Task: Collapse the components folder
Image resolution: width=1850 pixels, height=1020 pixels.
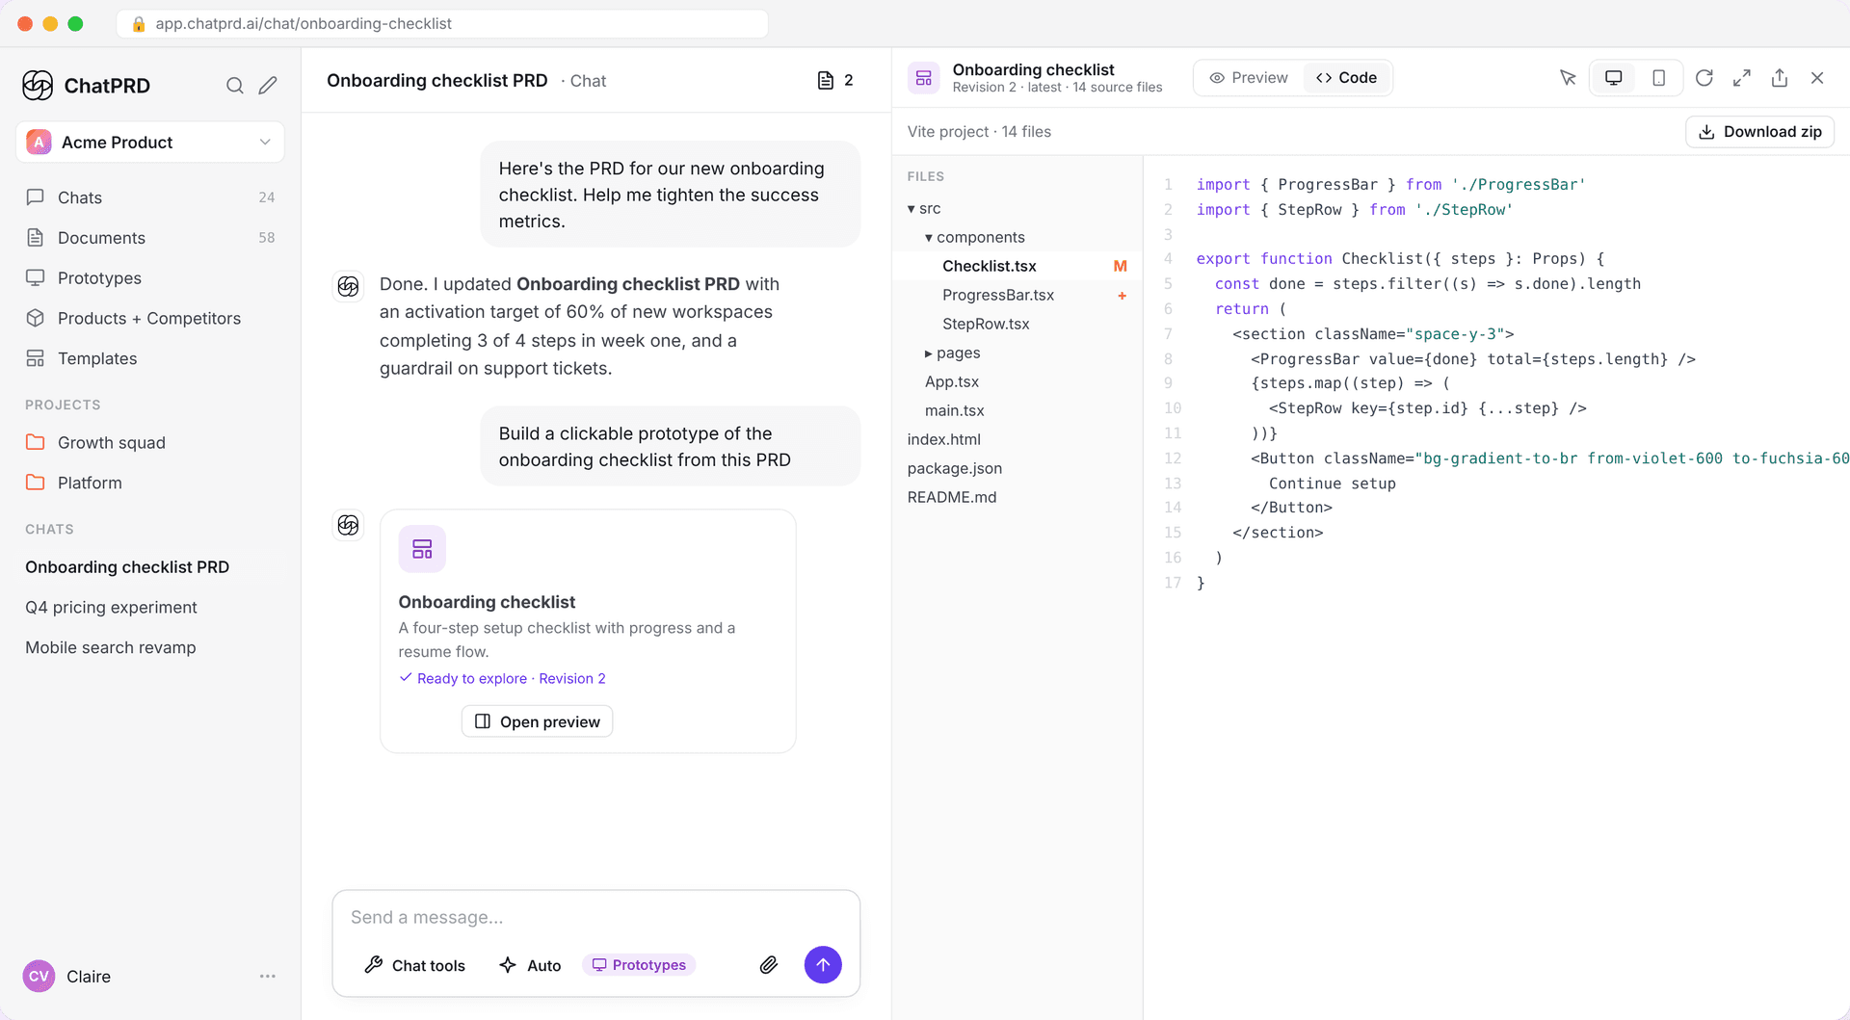Action: pos(975,237)
